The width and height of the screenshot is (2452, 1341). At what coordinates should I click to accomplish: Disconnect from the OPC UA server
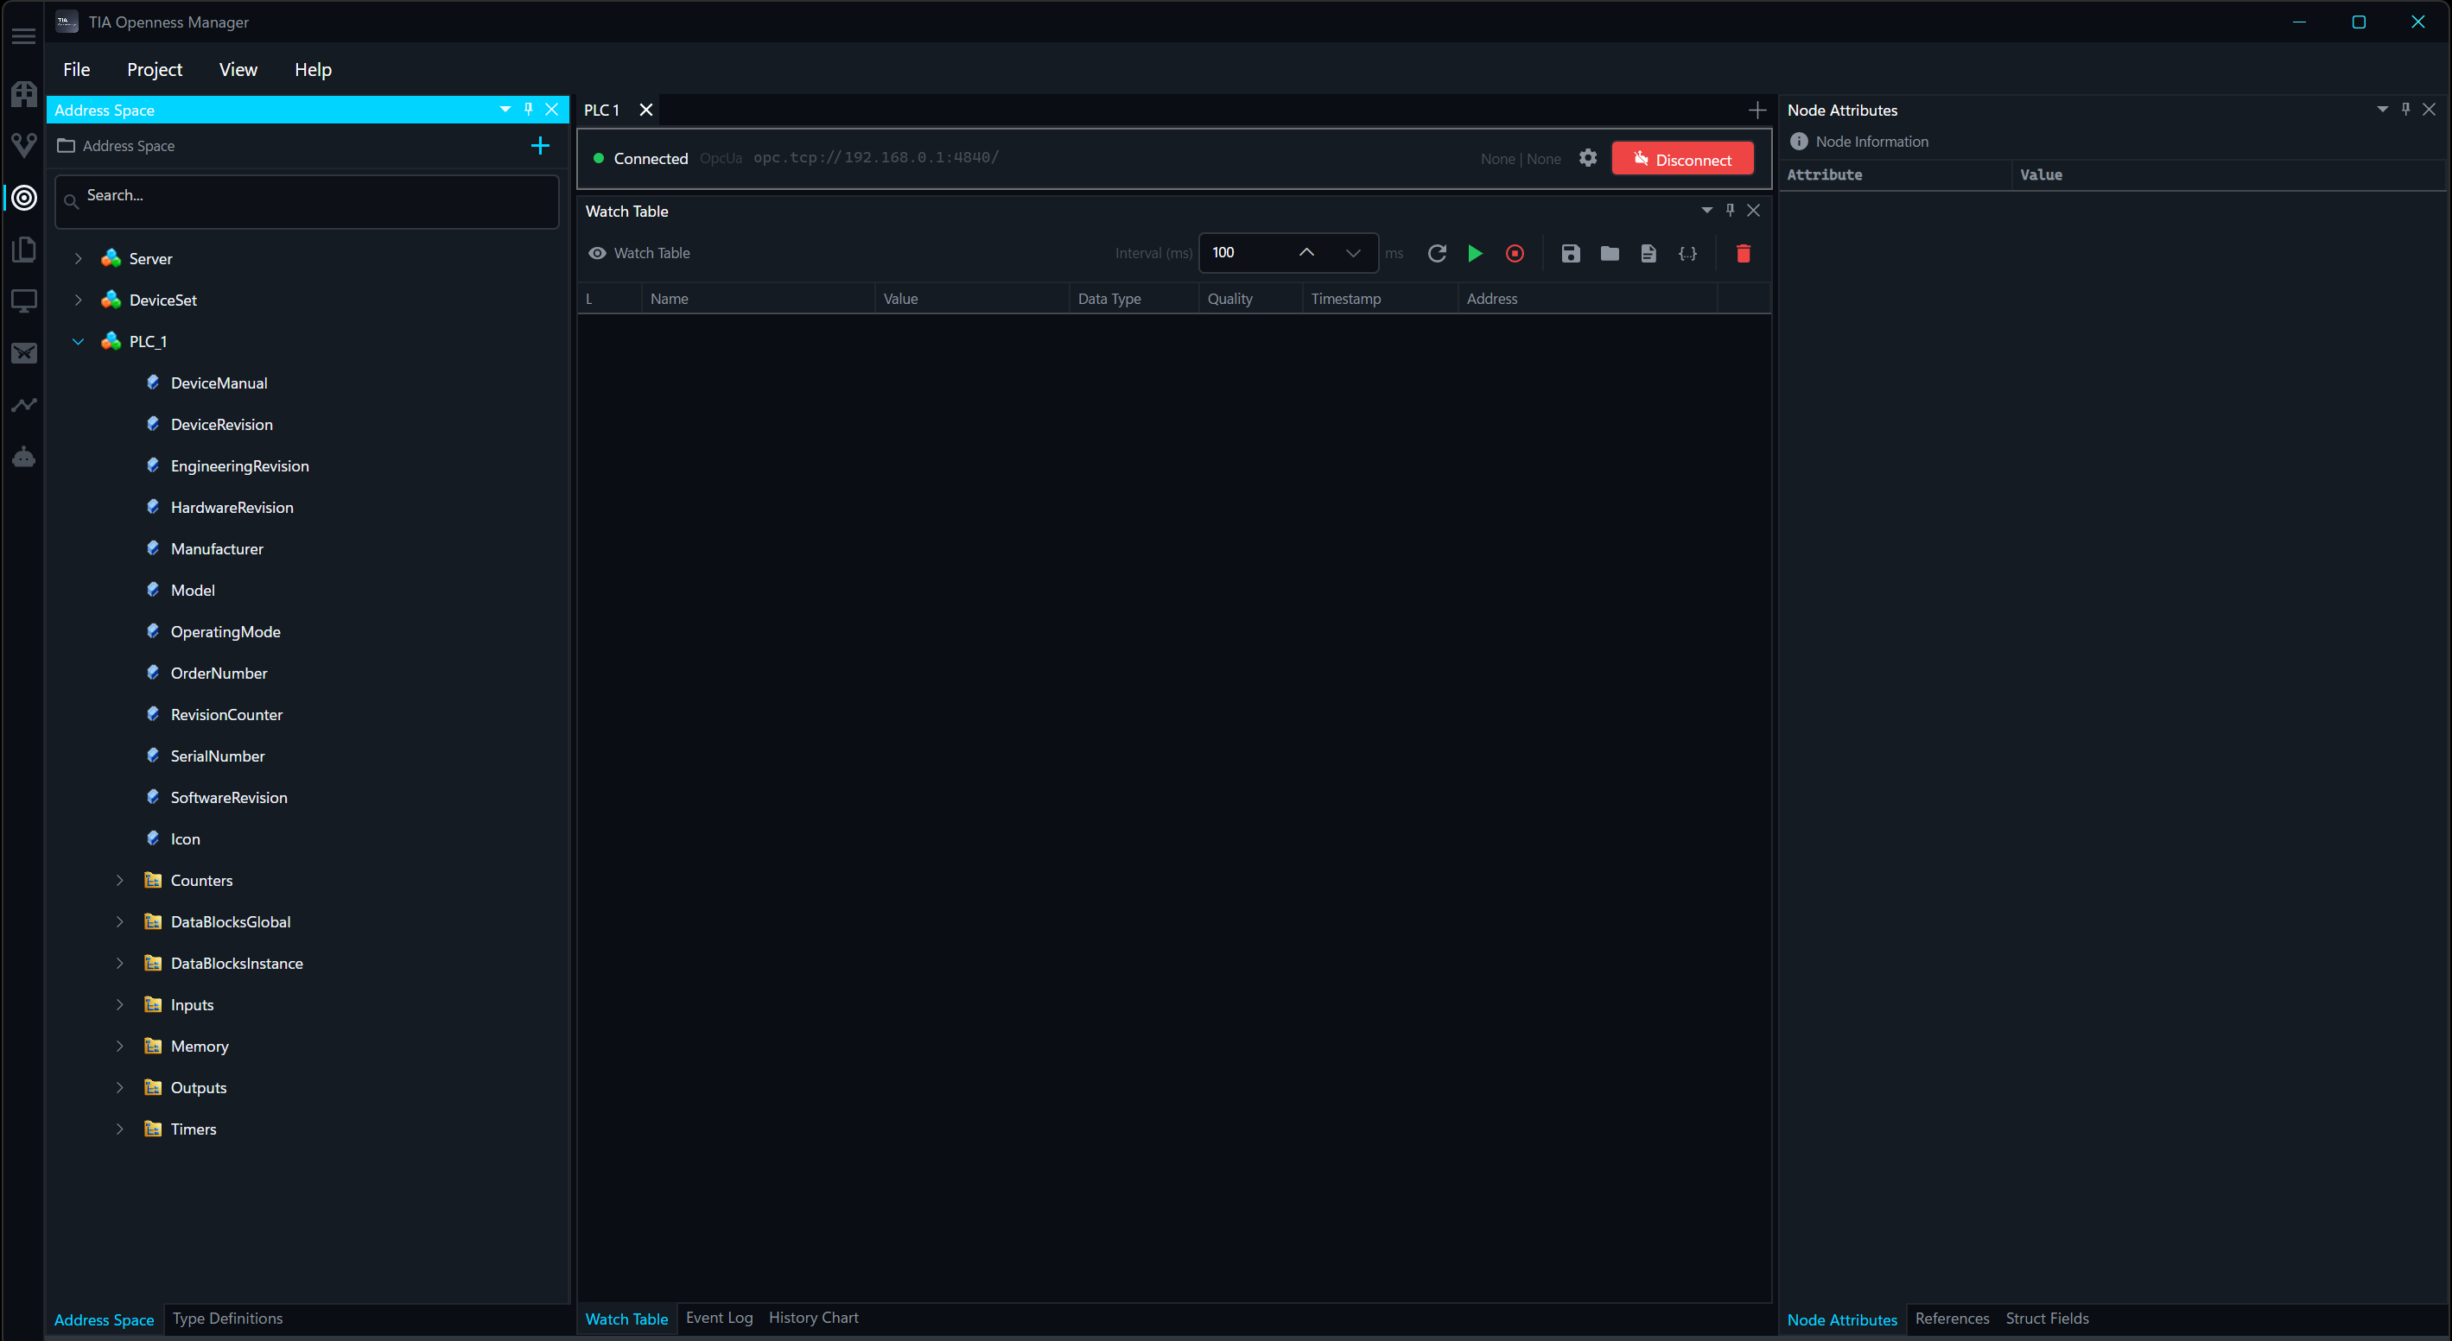coord(1683,158)
